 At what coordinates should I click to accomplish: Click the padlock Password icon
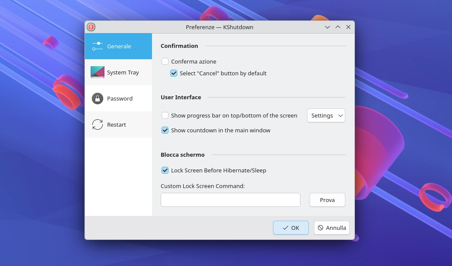coord(98,98)
